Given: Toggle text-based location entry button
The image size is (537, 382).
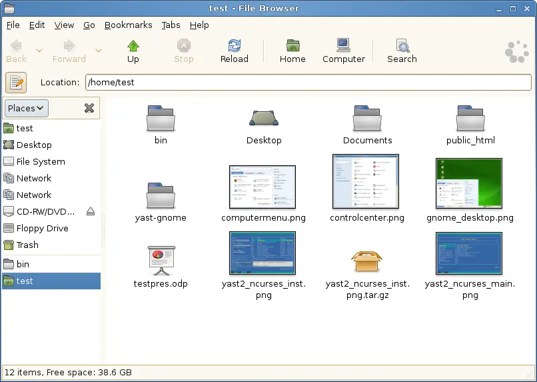Looking at the screenshot, I should point(16,83).
